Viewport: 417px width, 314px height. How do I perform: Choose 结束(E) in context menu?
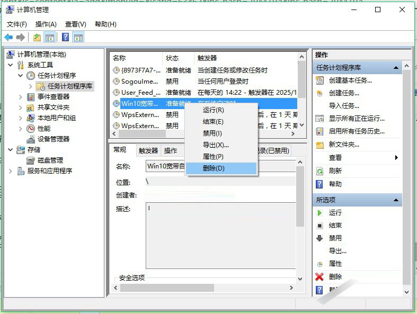coord(221,121)
